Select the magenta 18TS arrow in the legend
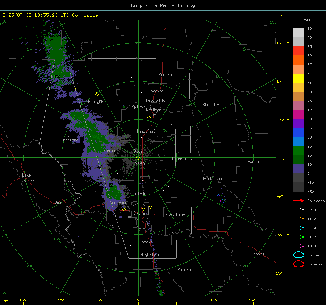Viewport: 326px width, 305px height. [298, 246]
